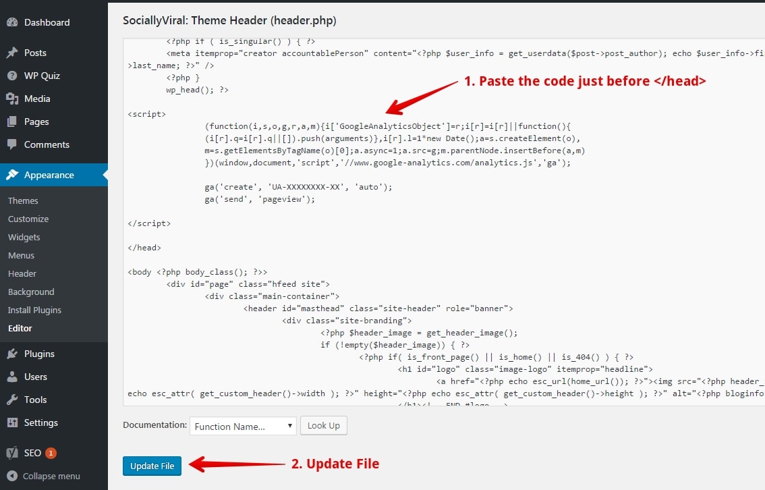Select the Appearance menu label
Image resolution: width=765 pixels, height=490 pixels.
(49, 175)
